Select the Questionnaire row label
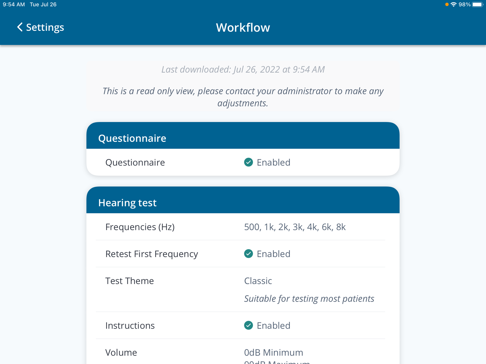 (x=135, y=162)
